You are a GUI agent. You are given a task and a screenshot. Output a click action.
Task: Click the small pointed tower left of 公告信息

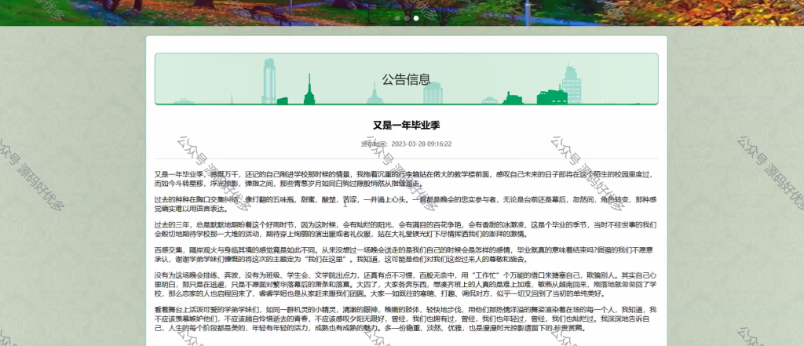point(375,94)
